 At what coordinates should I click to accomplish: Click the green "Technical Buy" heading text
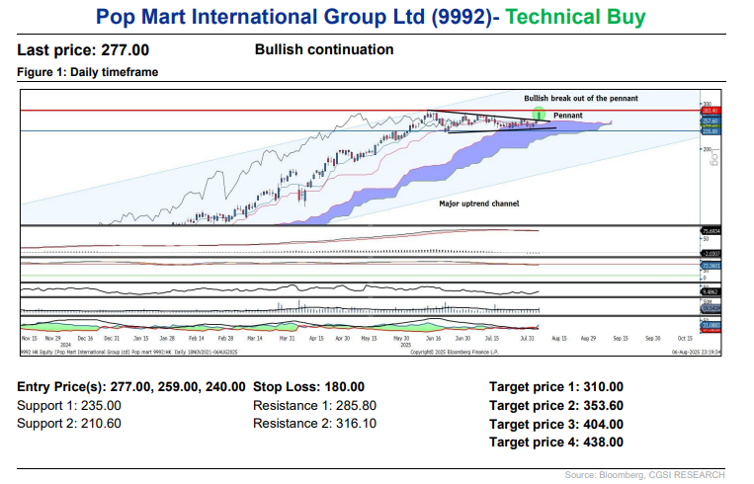(x=575, y=17)
